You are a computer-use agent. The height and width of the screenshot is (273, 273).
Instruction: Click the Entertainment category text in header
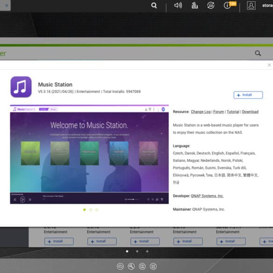pyautogui.click(x=88, y=91)
